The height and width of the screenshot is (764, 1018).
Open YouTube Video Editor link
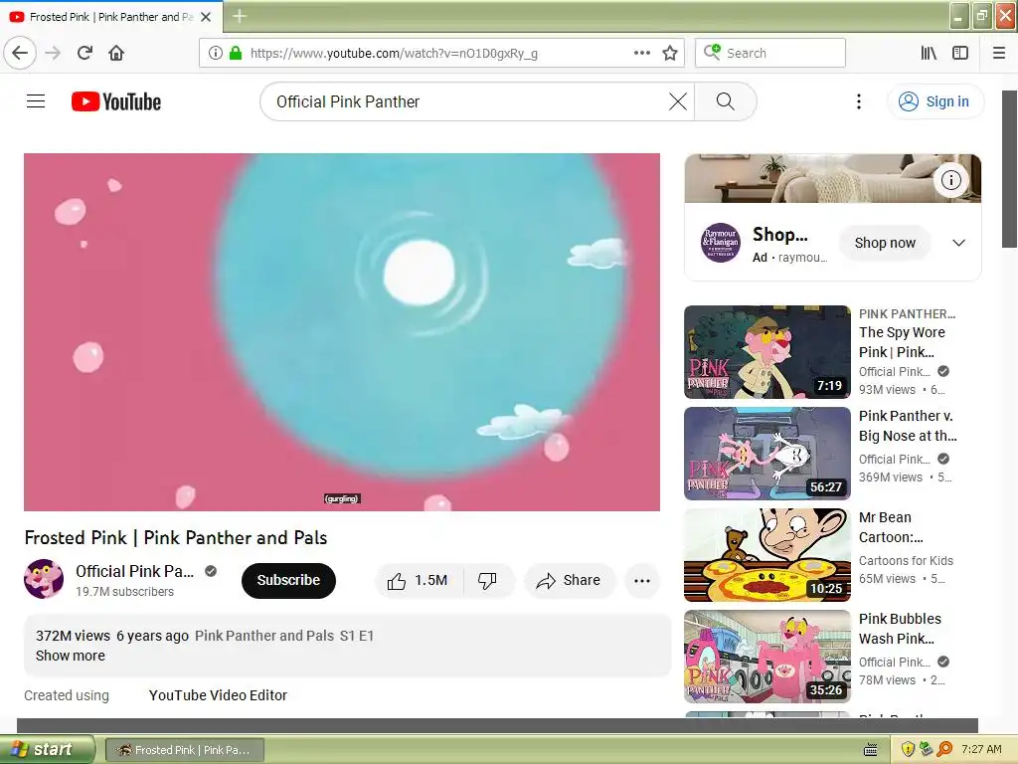218,695
